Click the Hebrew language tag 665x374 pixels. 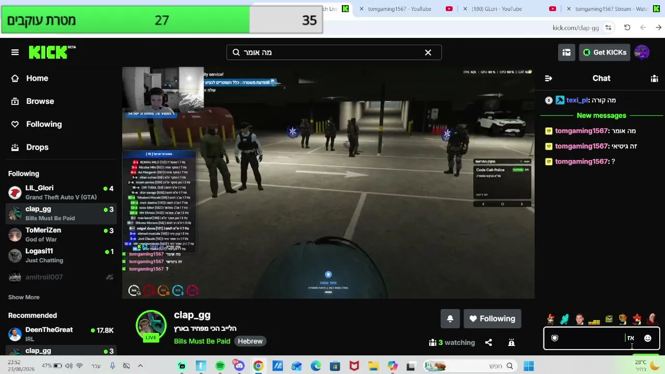pyautogui.click(x=250, y=341)
